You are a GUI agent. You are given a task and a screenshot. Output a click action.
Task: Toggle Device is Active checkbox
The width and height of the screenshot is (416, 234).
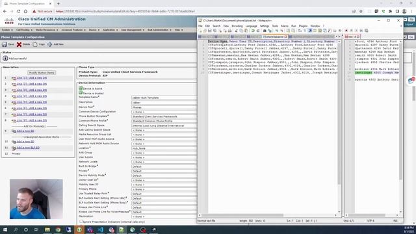(81, 88)
